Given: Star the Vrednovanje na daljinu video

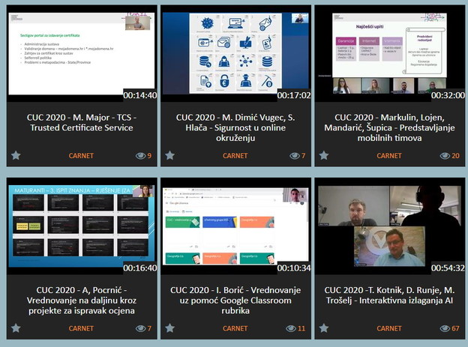Looking at the screenshot, I should (15, 328).
